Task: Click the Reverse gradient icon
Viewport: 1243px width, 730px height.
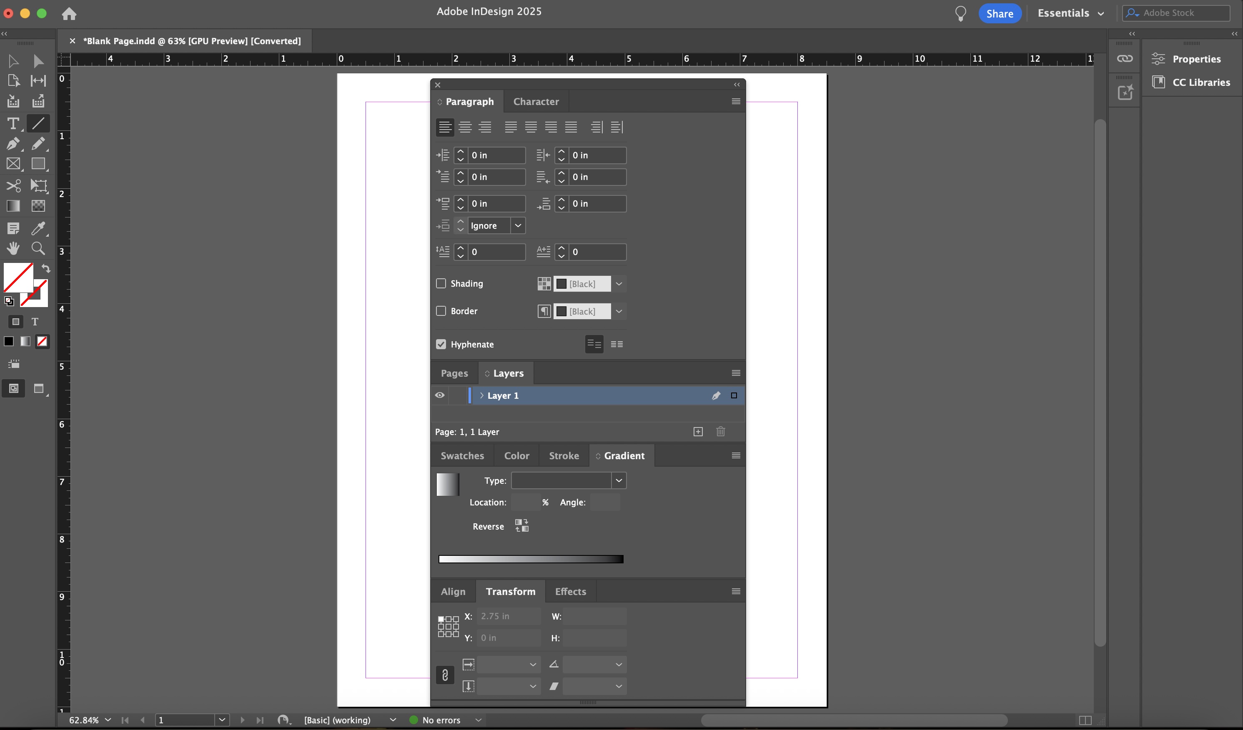Action: 521,525
